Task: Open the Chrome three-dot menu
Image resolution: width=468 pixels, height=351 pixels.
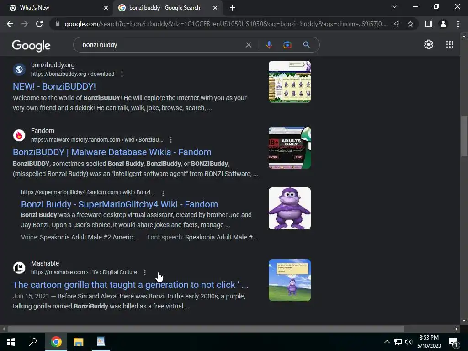Action: point(458,24)
